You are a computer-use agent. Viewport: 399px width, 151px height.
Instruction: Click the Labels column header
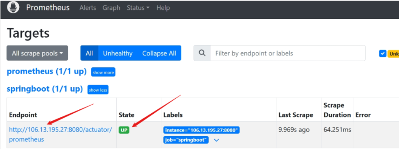[x=173, y=115]
